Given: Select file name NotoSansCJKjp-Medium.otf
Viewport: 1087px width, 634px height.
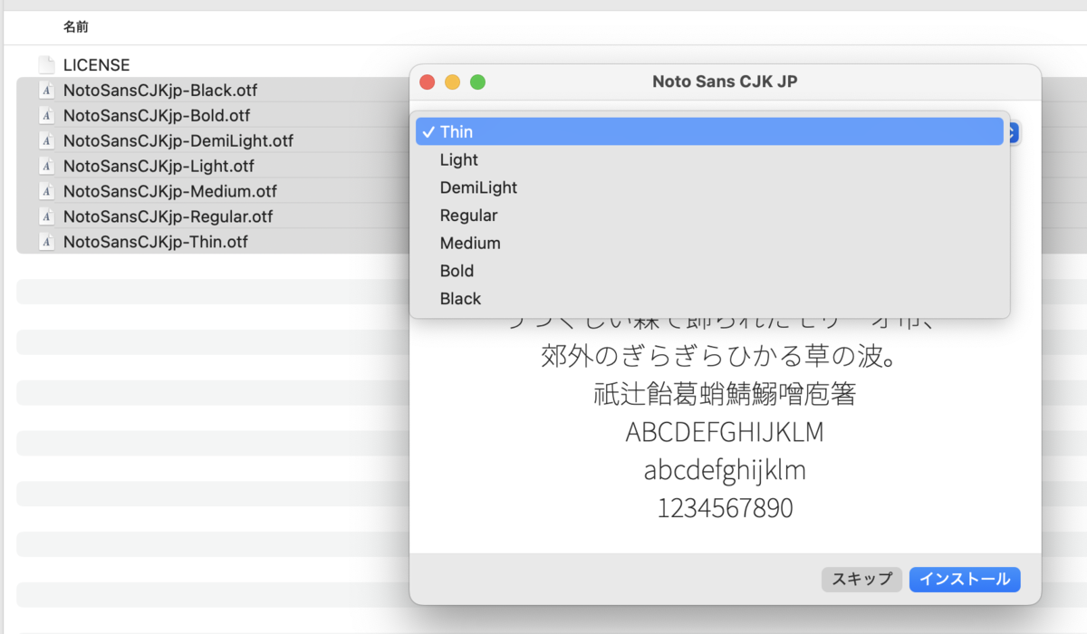Looking at the screenshot, I should (170, 192).
